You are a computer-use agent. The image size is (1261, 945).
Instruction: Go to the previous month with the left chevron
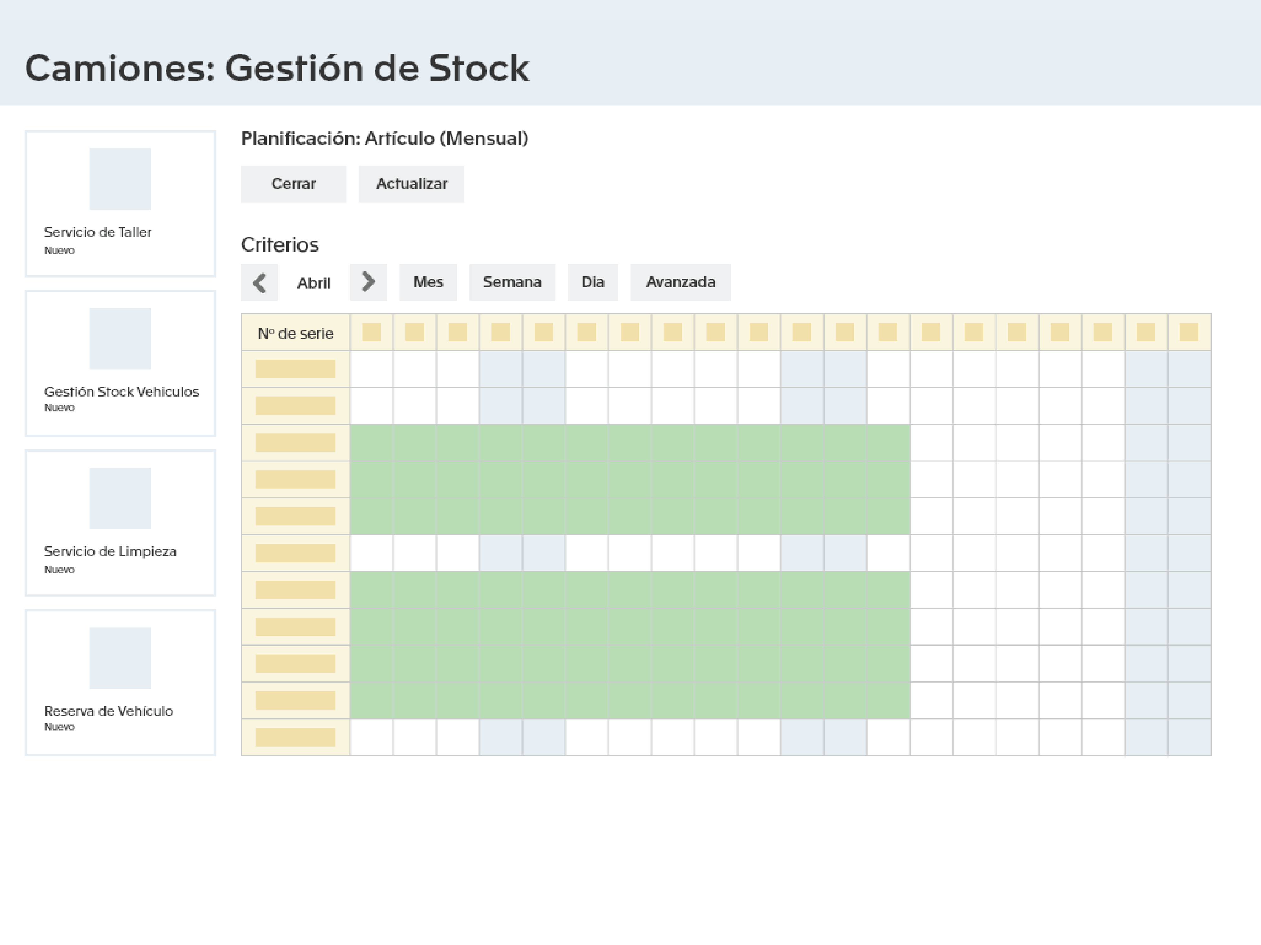pyautogui.click(x=259, y=282)
